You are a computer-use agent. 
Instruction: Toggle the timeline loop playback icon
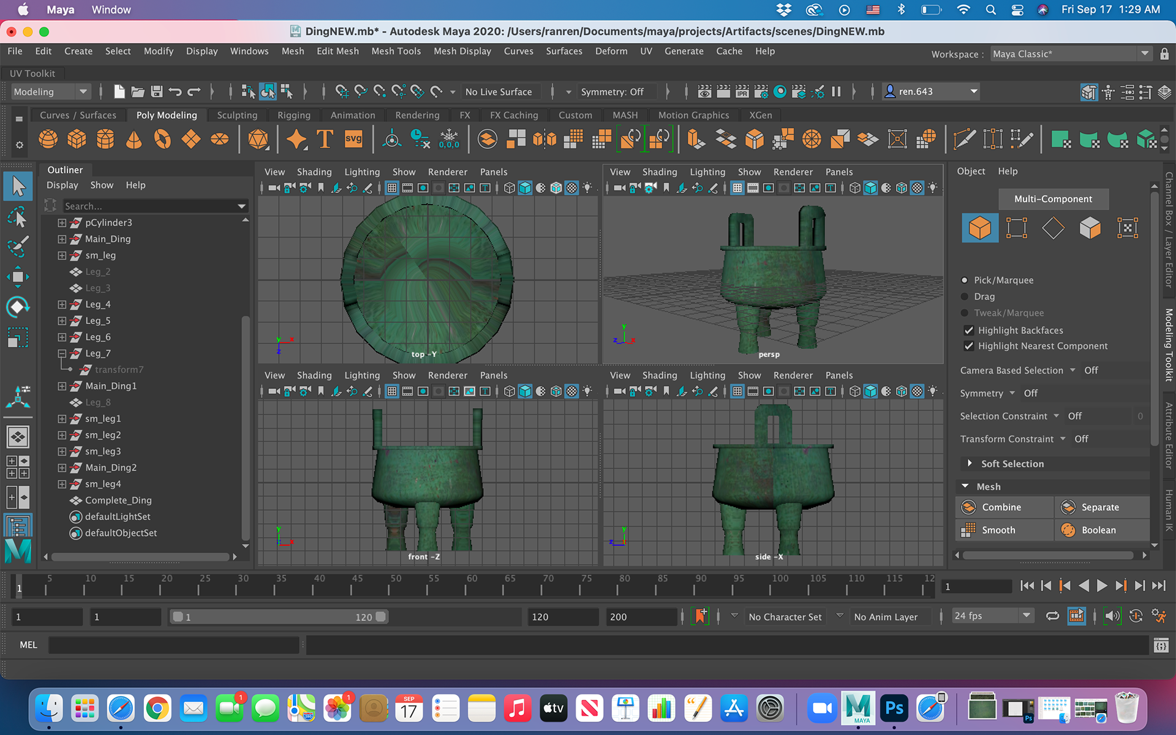[x=1052, y=616]
